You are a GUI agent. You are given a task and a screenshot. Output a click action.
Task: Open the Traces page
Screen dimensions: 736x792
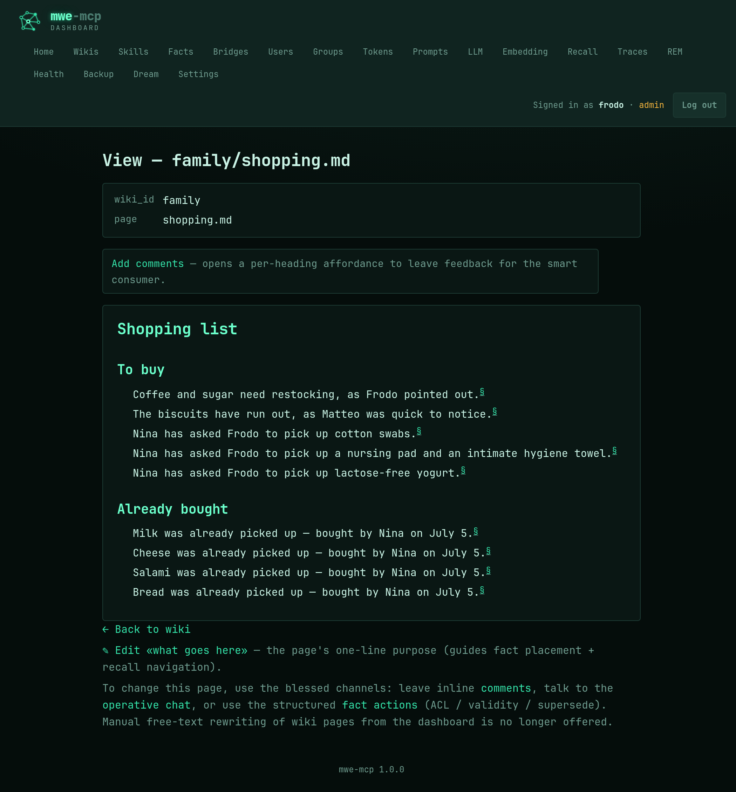632,52
